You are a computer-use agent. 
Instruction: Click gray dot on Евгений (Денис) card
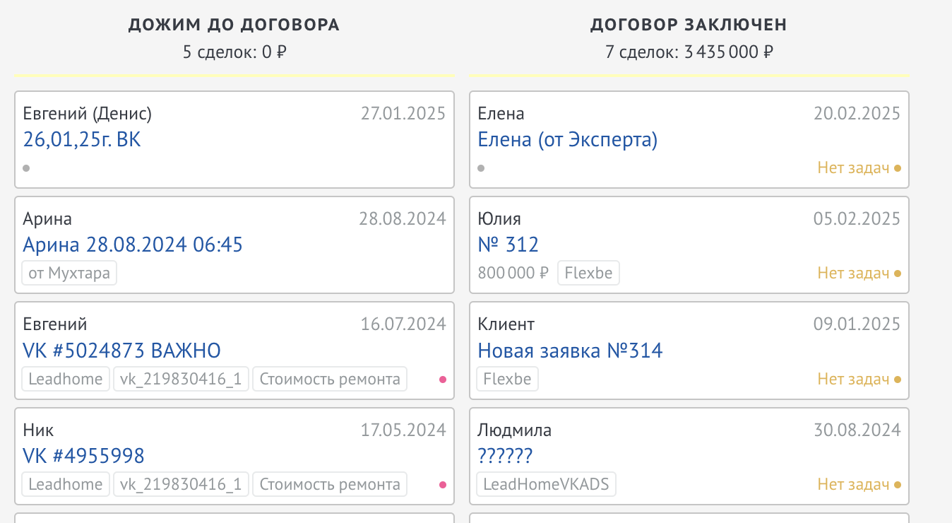(26, 168)
